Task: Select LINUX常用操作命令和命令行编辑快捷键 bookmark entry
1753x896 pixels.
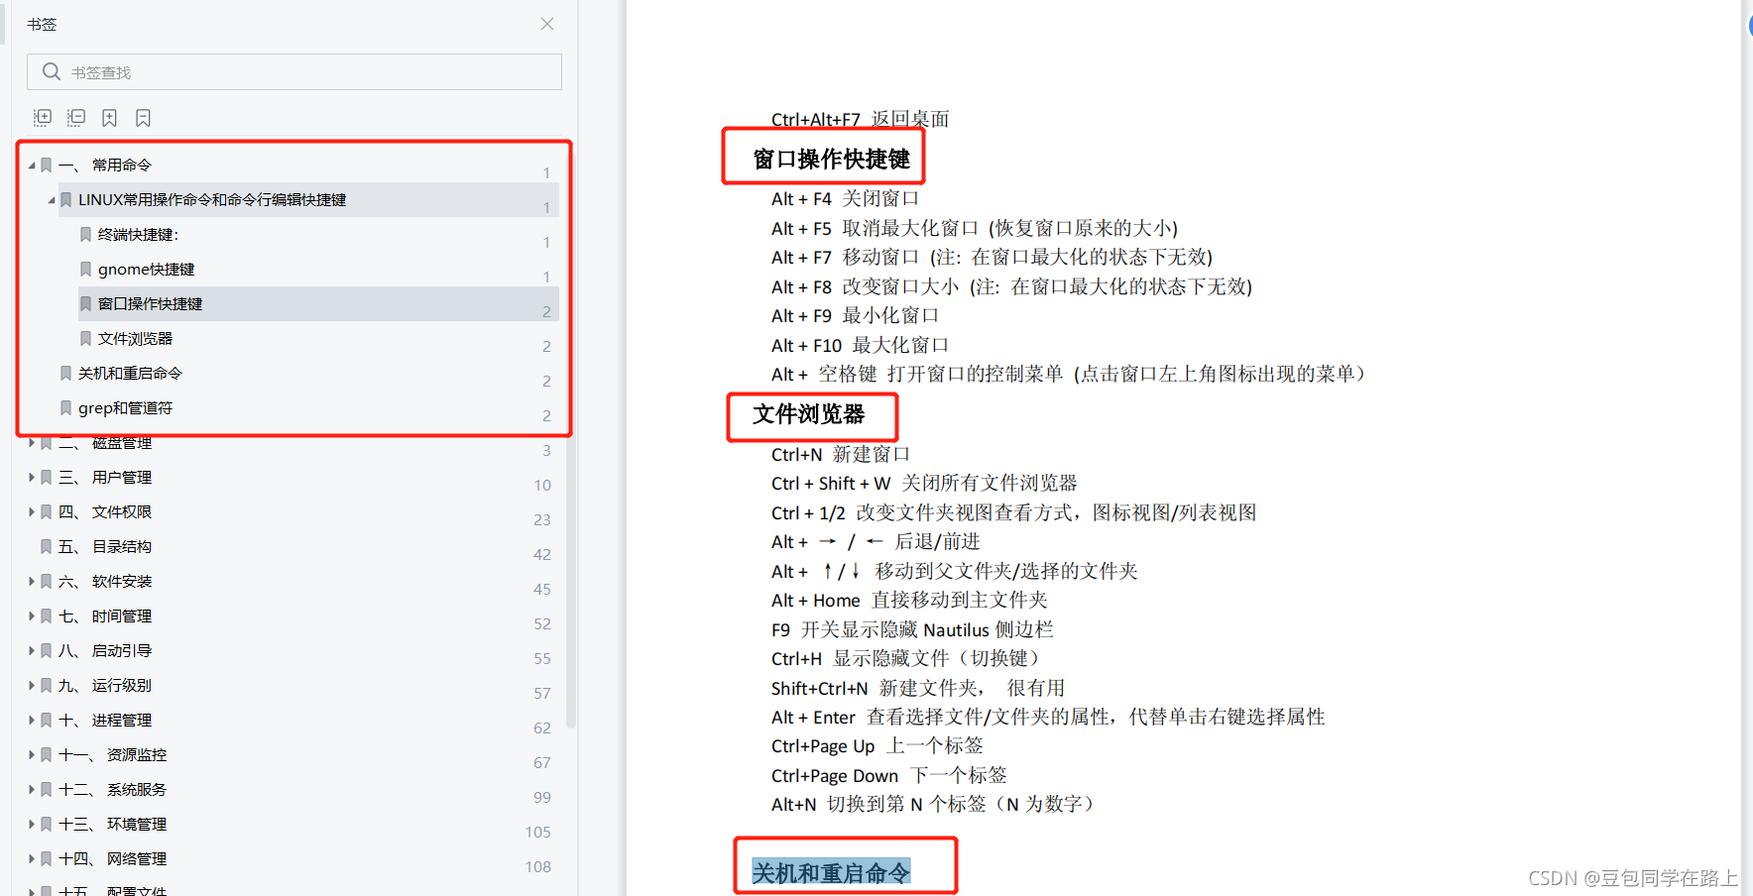Action: [x=212, y=199]
